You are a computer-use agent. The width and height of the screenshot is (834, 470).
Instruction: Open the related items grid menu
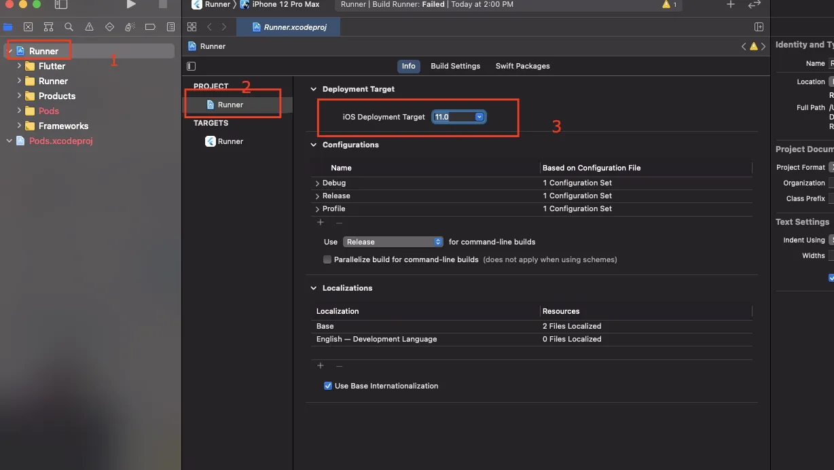coord(192,27)
